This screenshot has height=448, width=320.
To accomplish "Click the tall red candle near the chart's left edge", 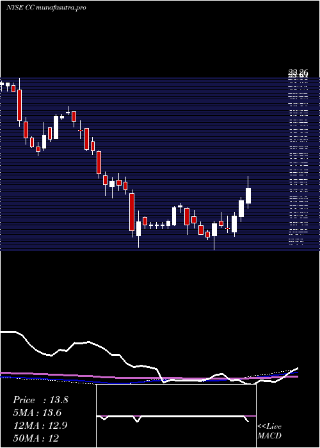I will coord(19,105).
